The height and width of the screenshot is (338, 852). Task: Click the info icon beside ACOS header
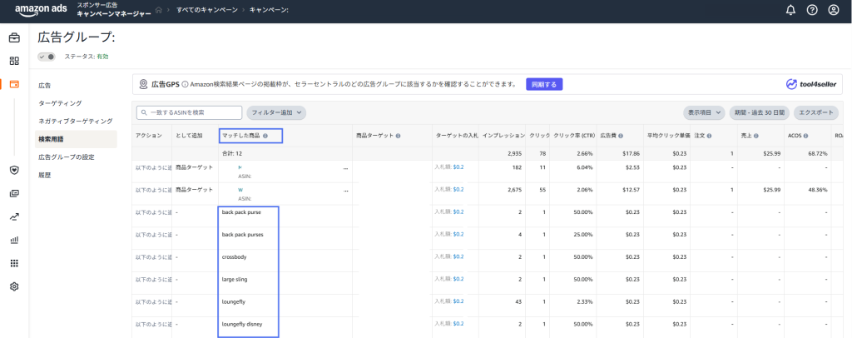click(805, 136)
